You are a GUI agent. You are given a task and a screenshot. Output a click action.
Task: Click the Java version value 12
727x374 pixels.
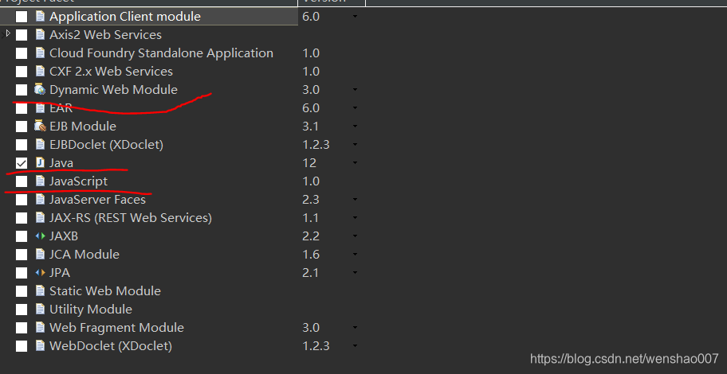point(309,163)
